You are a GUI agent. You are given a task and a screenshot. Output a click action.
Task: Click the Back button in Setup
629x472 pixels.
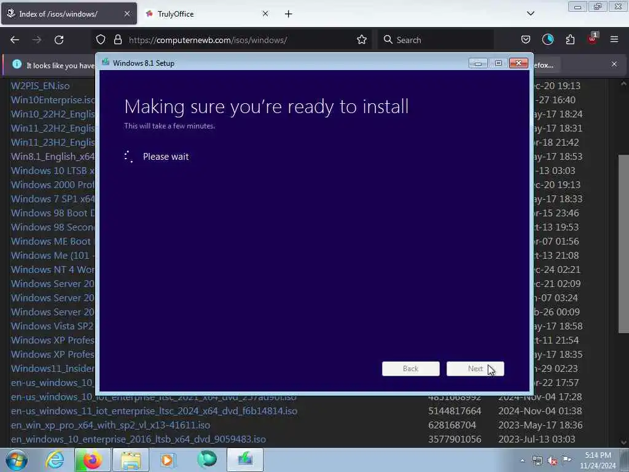pos(411,369)
